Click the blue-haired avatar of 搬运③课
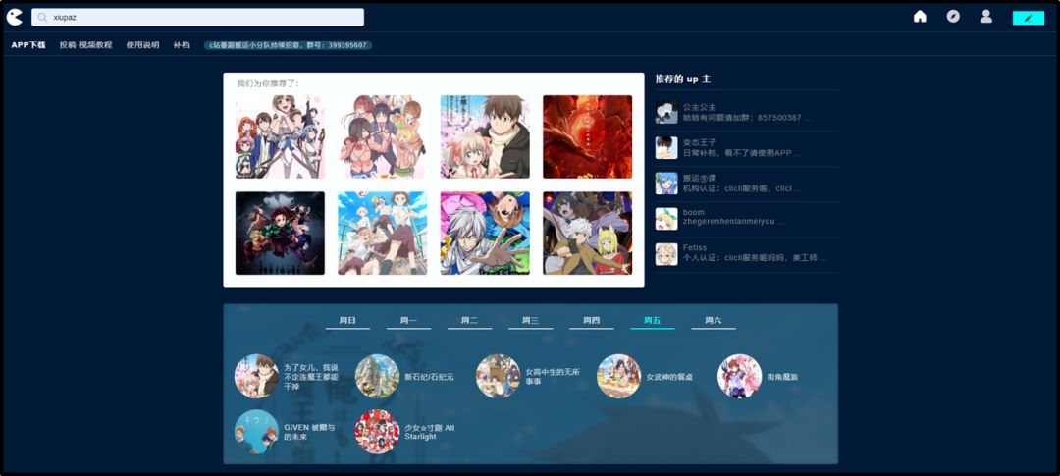This screenshot has width=1060, height=476. pyautogui.click(x=665, y=184)
